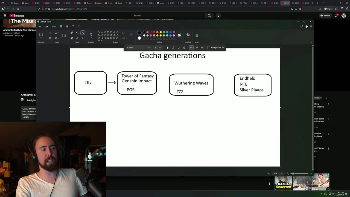Click the Undo arrow in Paint

point(73,27)
